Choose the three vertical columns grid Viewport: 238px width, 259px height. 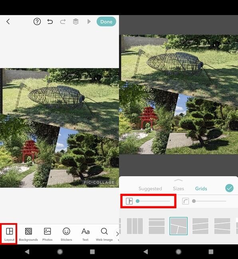click(135, 226)
